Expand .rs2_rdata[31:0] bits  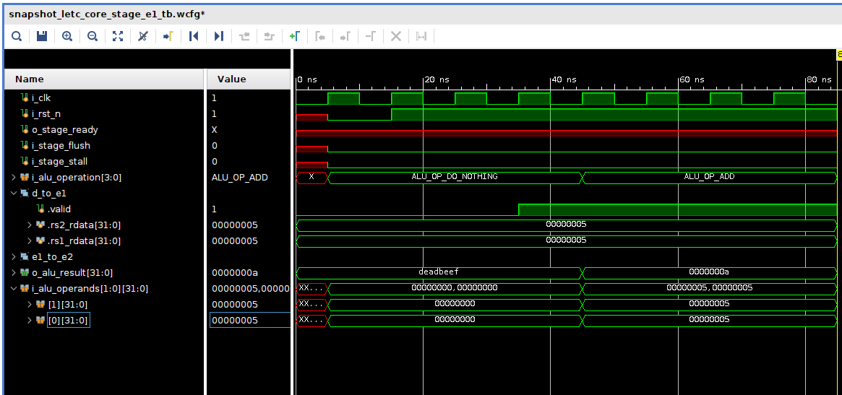(x=30, y=225)
